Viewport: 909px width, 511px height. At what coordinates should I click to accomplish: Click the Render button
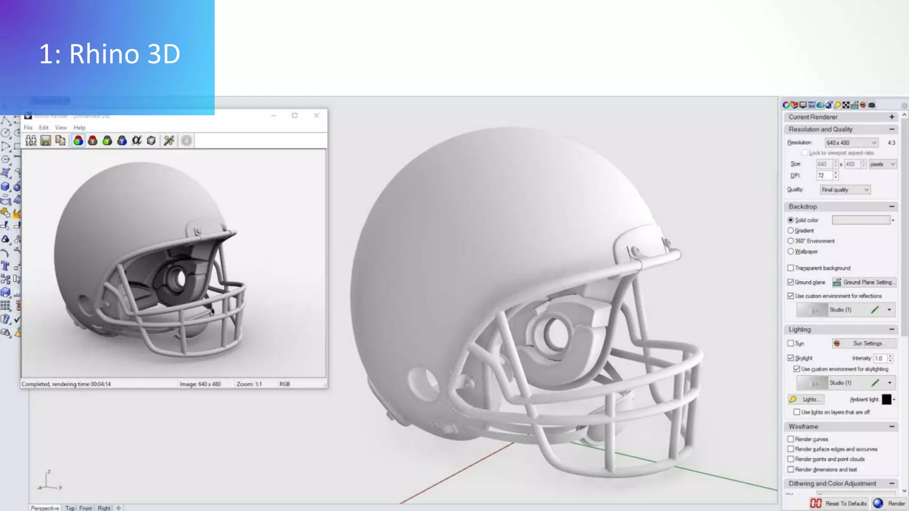pos(889,503)
